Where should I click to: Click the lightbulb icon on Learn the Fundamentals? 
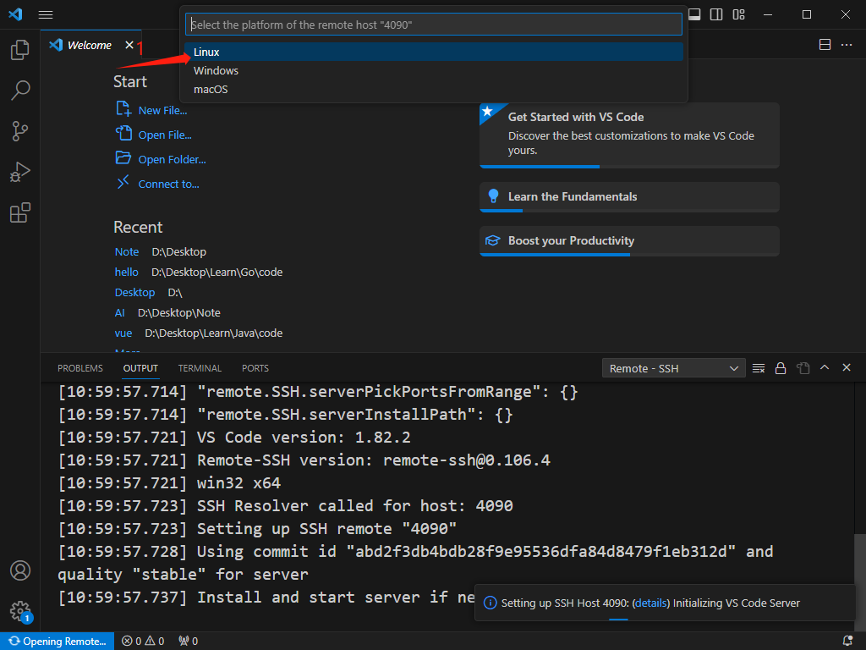(493, 196)
